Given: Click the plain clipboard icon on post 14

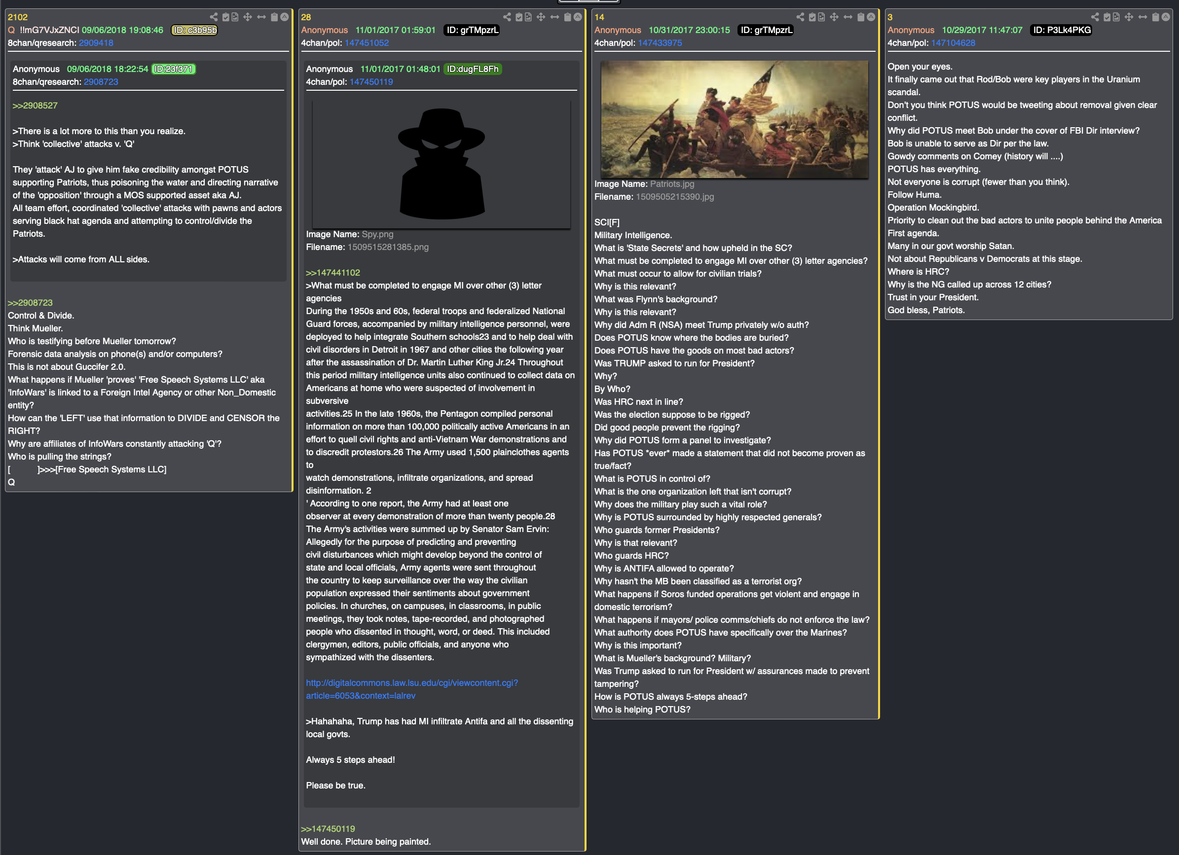Looking at the screenshot, I should pos(861,17).
